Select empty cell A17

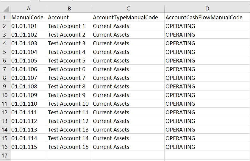pyautogui.click(x=29, y=156)
